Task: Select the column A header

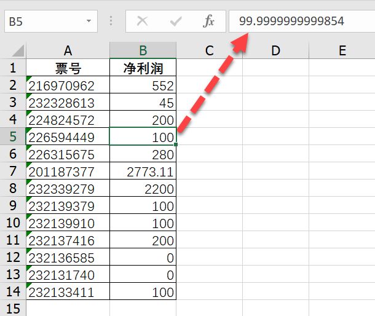Action: click(x=68, y=50)
